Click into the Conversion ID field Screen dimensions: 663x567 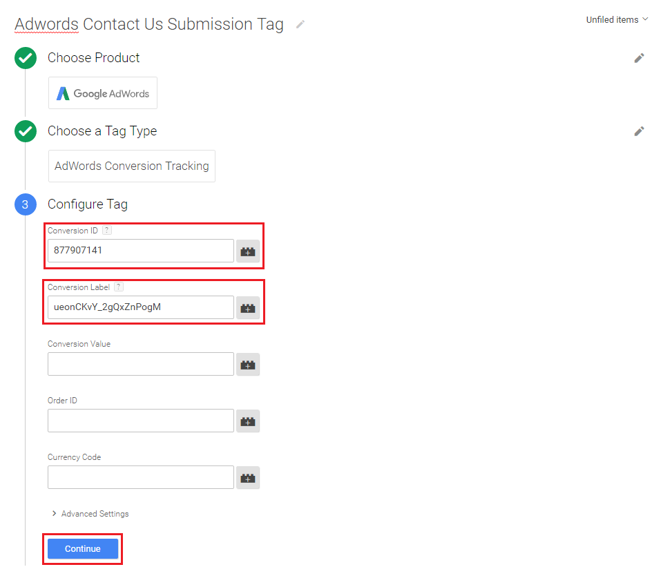141,251
